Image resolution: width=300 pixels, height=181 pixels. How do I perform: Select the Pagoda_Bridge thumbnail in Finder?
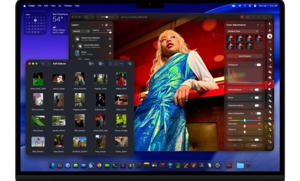tap(80, 100)
